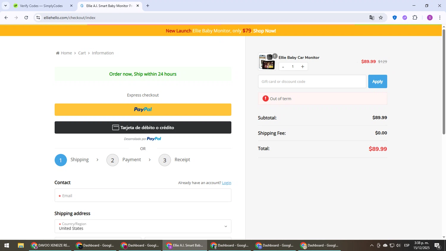Bookmark this page with star icon
The width and height of the screenshot is (446, 251).
(x=381, y=18)
